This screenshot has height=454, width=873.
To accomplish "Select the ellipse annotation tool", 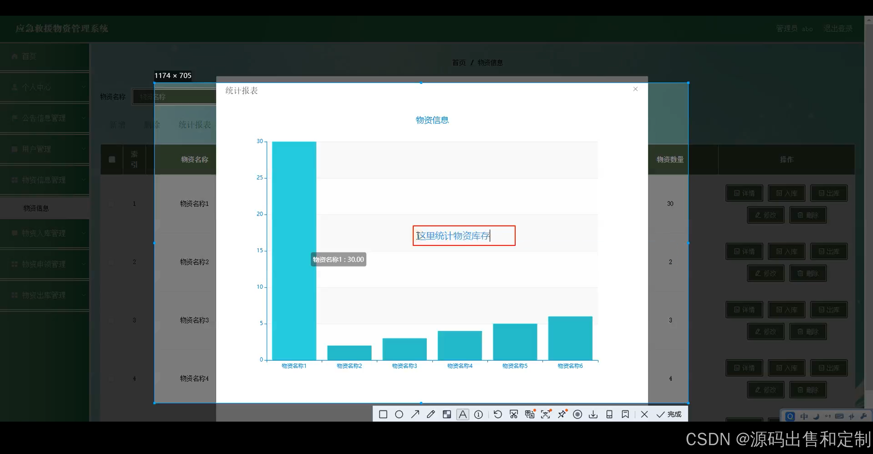I will tap(399, 414).
